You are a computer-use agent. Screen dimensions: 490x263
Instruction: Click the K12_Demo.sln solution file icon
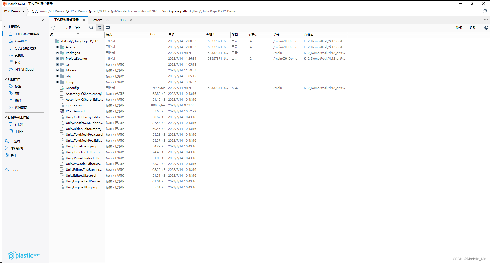pos(62,111)
